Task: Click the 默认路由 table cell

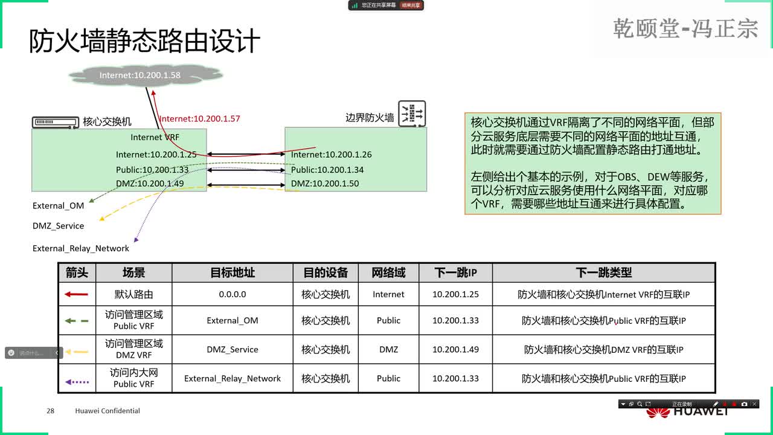Action: (134, 294)
